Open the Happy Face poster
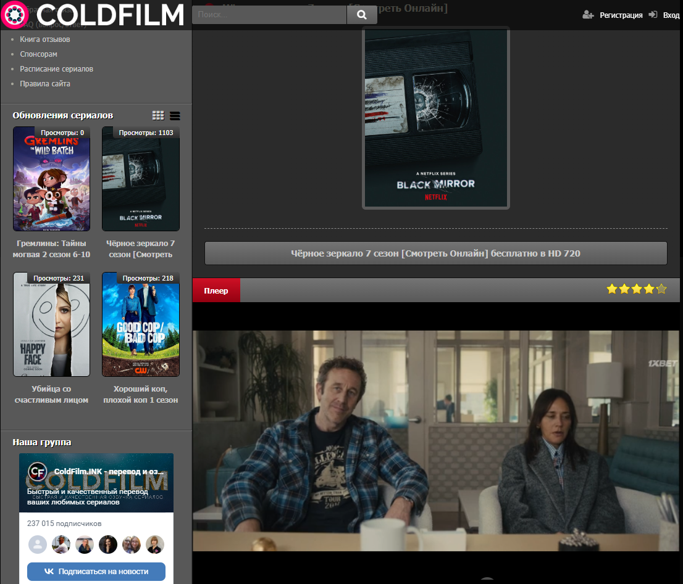 [x=51, y=324]
